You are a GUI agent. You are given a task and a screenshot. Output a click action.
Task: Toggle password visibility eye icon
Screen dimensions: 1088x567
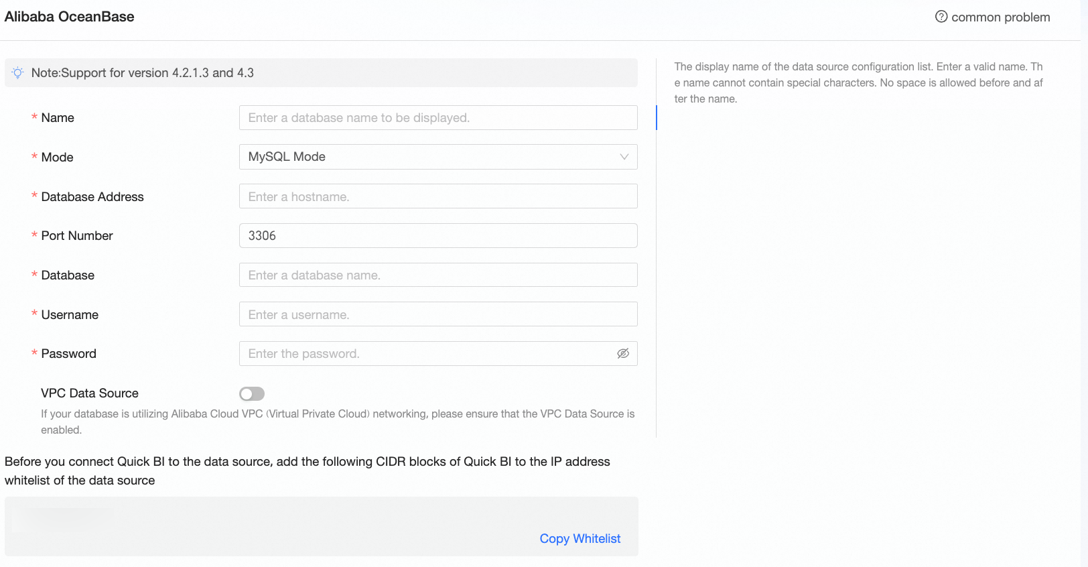pos(623,353)
